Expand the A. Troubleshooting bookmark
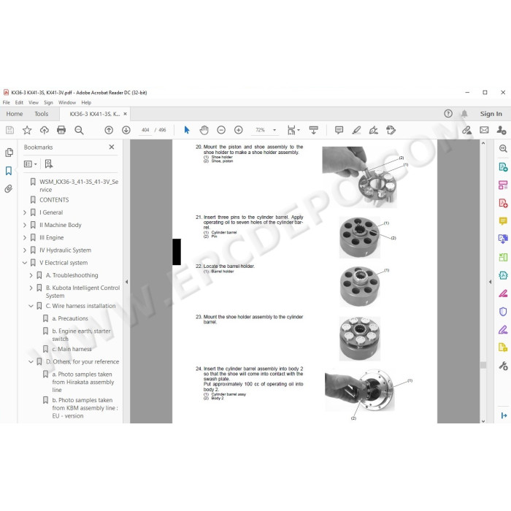Screen dimensions: 511x511 point(31,275)
